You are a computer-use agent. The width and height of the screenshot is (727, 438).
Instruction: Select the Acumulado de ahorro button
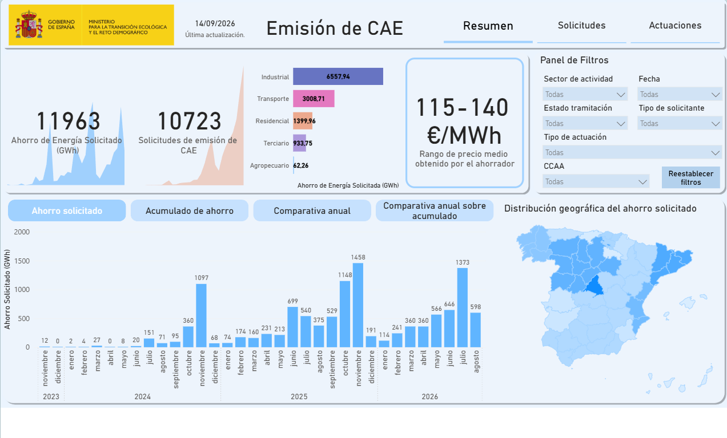coord(190,210)
